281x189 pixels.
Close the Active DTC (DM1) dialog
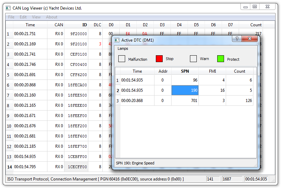click(252, 39)
